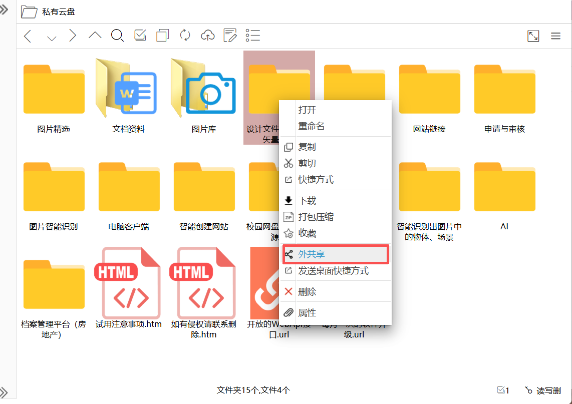The height and width of the screenshot is (404, 572).
Task: Click 属性 in the context menu
Action: (x=307, y=313)
